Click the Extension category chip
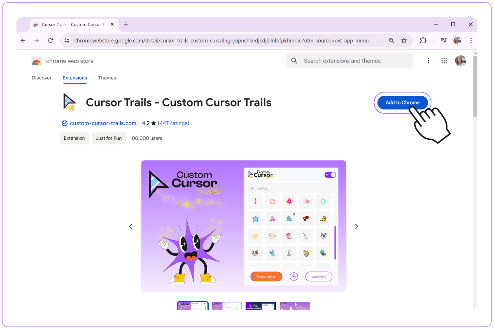Viewport: 494px width, 329px height. (75, 138)
